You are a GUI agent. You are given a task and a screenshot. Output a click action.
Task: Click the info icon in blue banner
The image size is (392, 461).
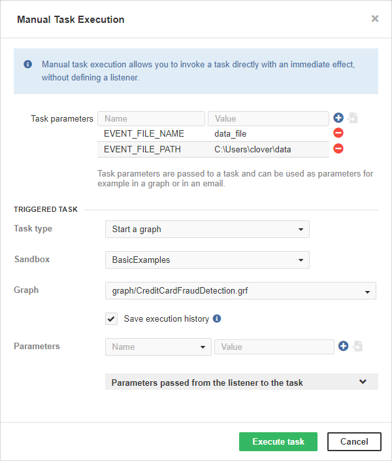click(x=28, y=65)
